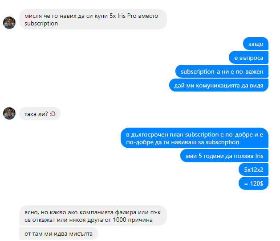
Task: Select the 'subscription-а ни е по-важен' bubble
Action: click(222, 71)
